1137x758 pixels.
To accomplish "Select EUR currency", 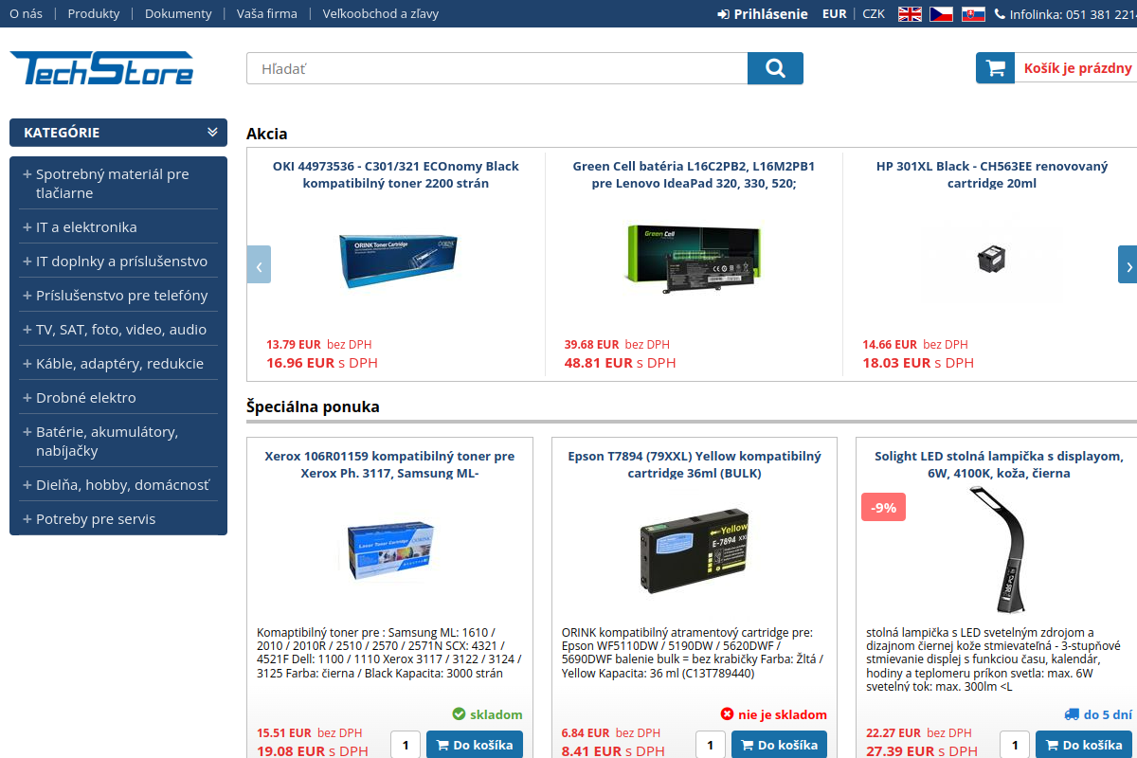I will pos(835,14).
